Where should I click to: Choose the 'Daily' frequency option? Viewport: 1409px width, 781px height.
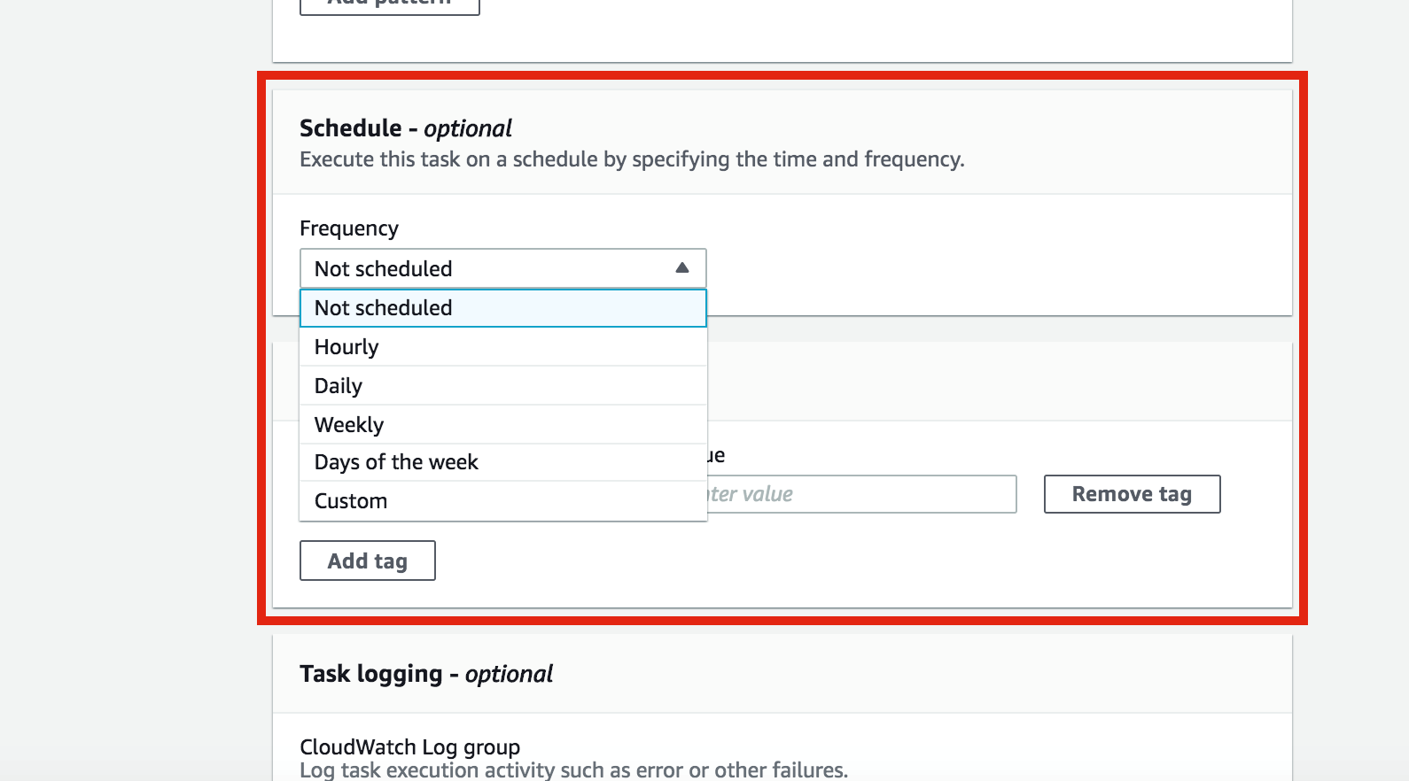(337, 385)
